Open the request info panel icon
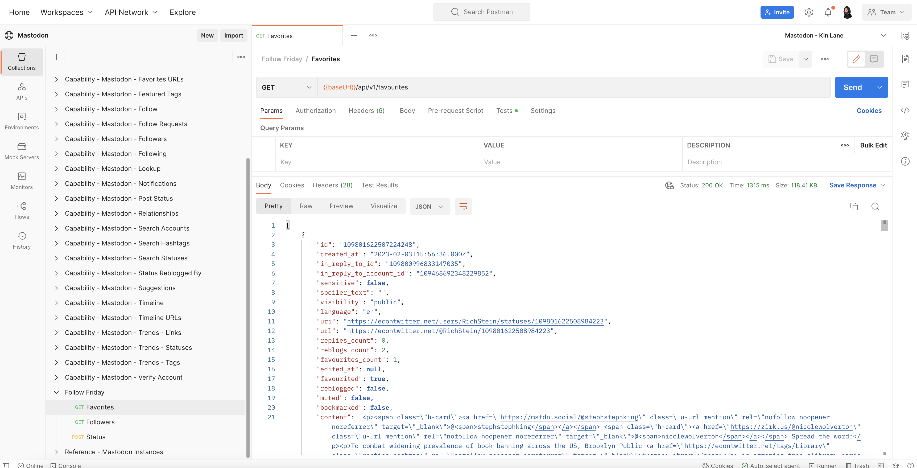 pyautogui.click(x=905, y=161)
